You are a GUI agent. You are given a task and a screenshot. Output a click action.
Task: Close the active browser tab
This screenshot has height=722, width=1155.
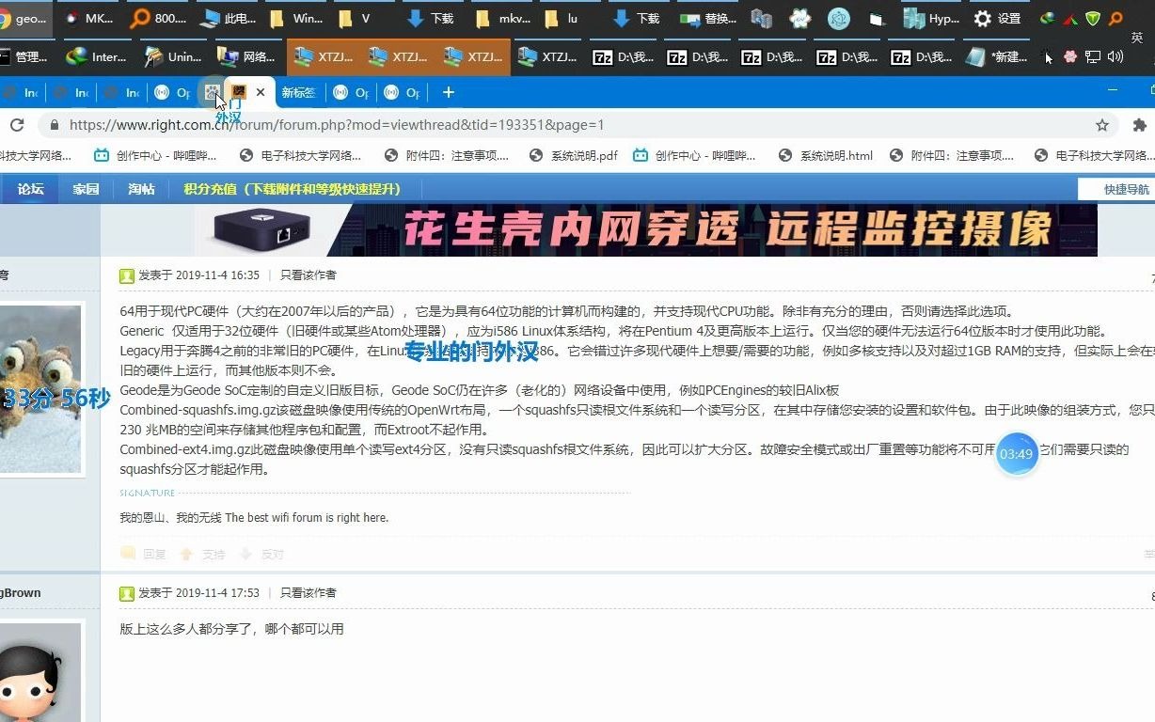261,92
